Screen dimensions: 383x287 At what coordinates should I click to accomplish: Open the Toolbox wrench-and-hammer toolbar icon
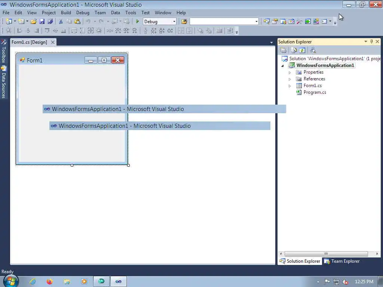[x=300, y=21]
